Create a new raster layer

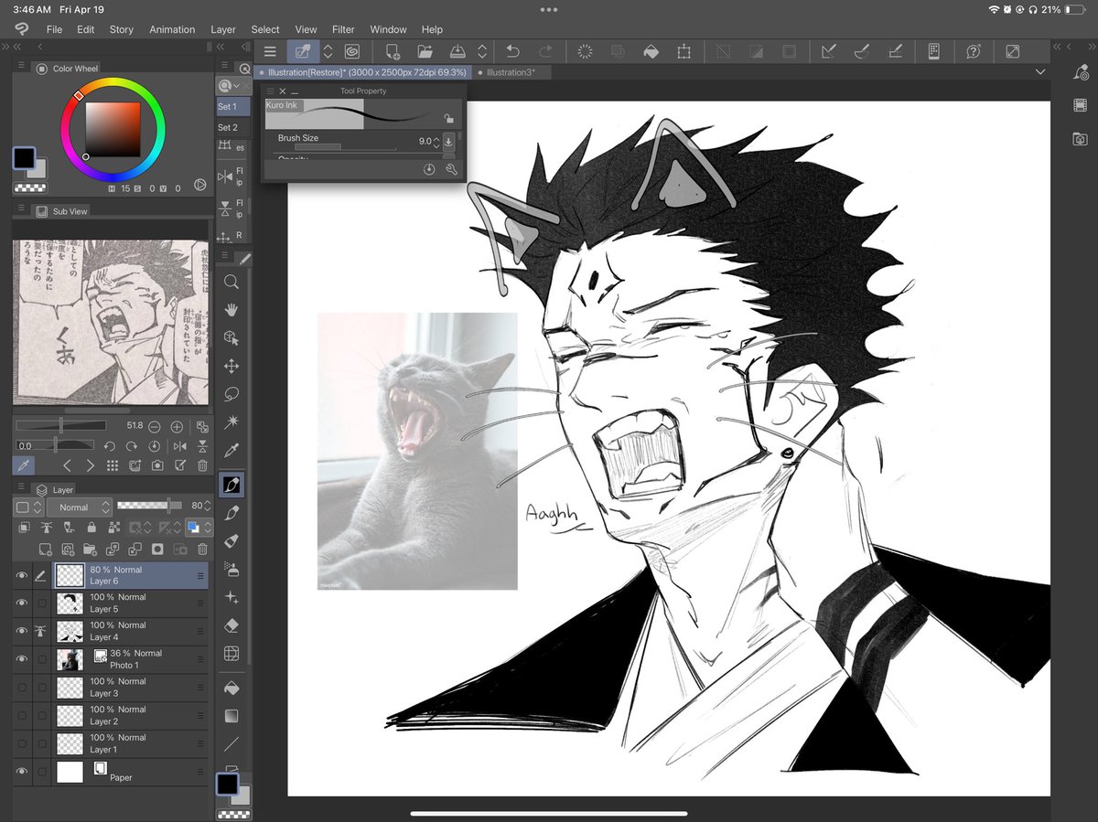click(46, 549)
